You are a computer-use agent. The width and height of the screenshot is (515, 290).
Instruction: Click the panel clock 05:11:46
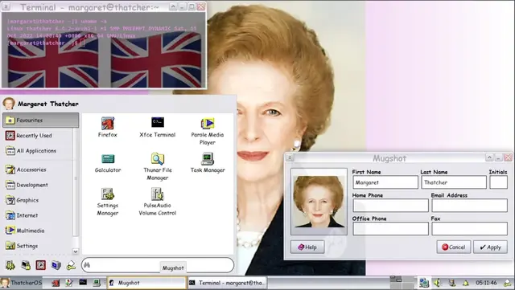pos(486,283)
